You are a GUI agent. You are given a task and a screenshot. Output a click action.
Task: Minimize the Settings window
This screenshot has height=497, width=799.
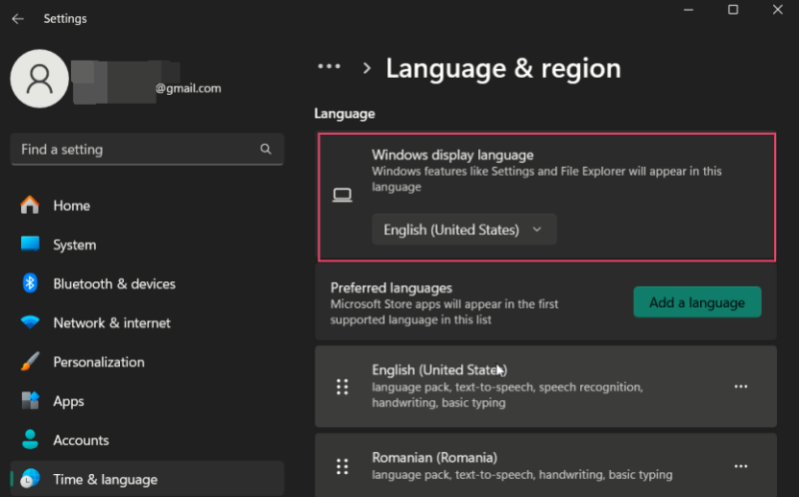tap(688, 10)
